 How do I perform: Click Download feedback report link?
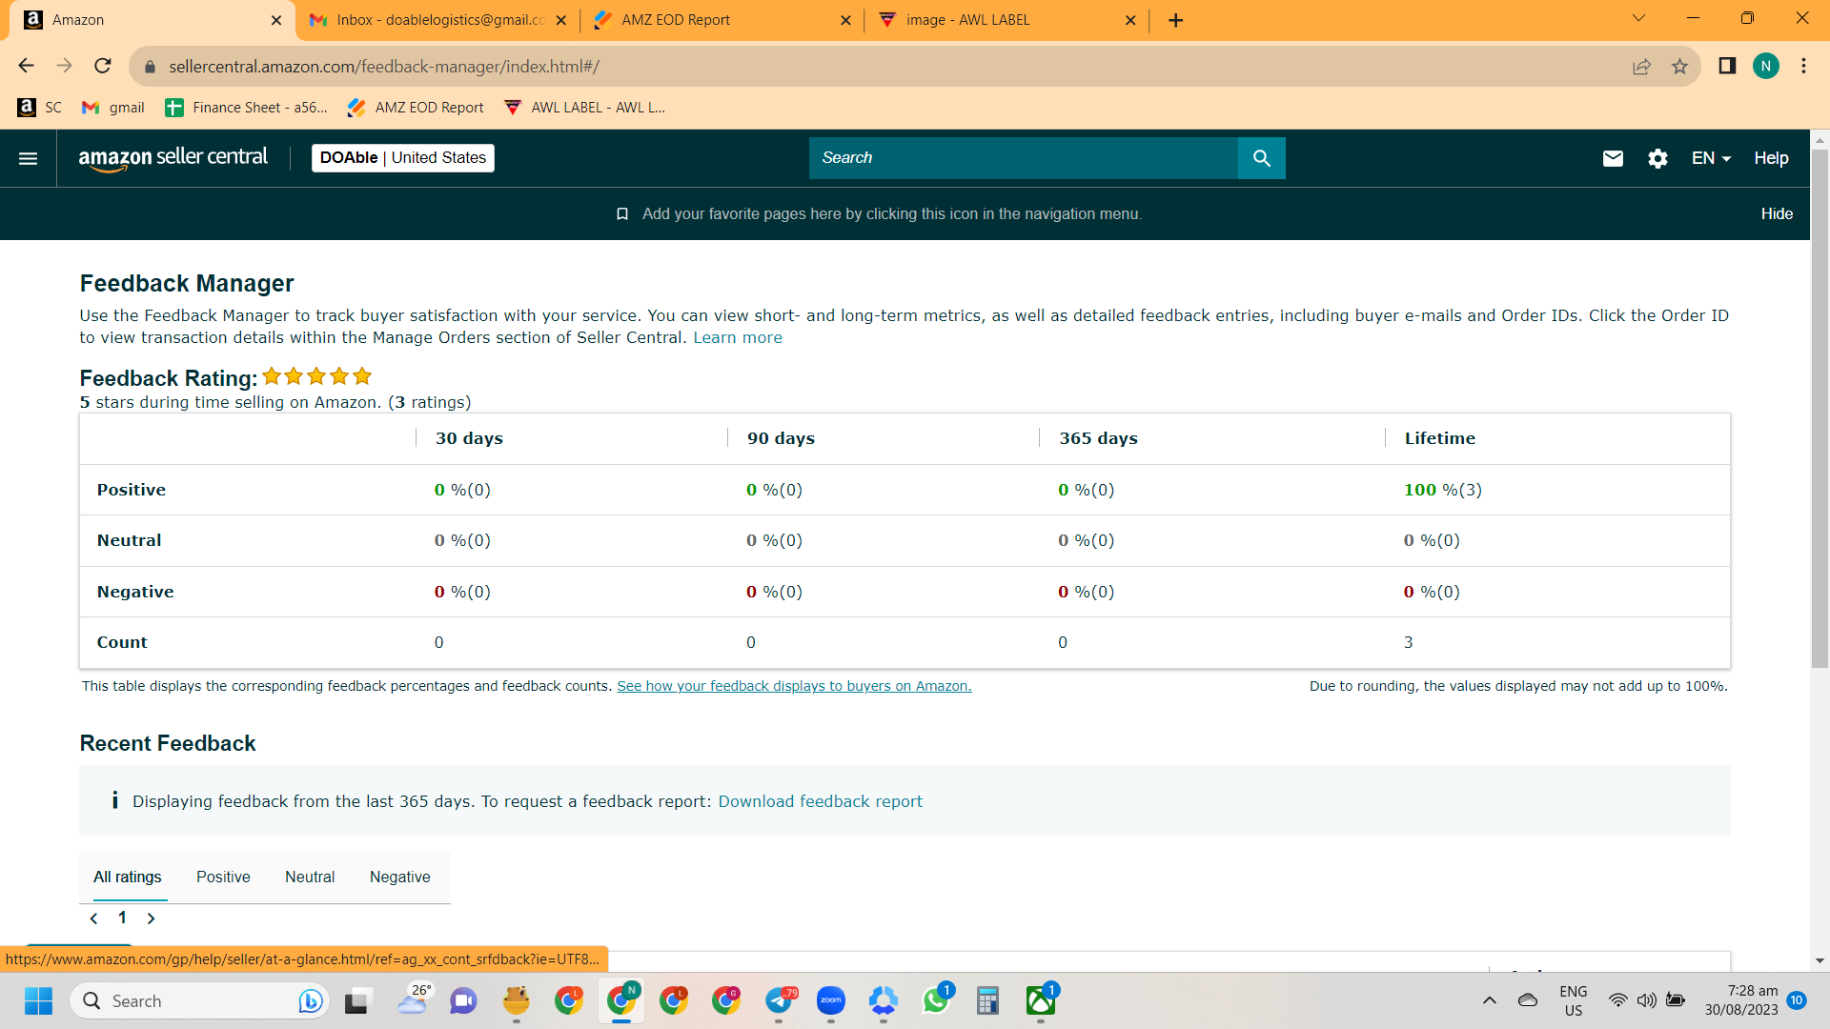pos(821,801)
